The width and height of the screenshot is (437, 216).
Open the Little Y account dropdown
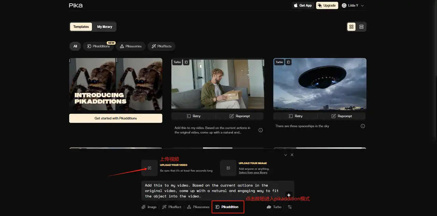coord(353,5)
